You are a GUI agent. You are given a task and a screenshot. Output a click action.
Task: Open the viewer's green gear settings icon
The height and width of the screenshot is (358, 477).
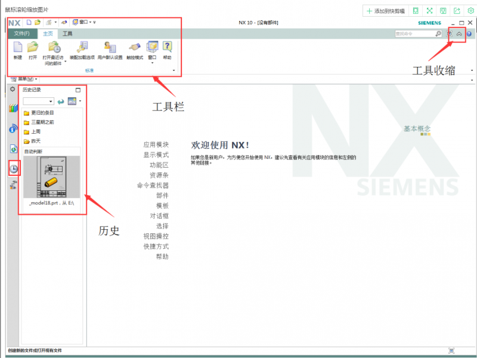470,11
